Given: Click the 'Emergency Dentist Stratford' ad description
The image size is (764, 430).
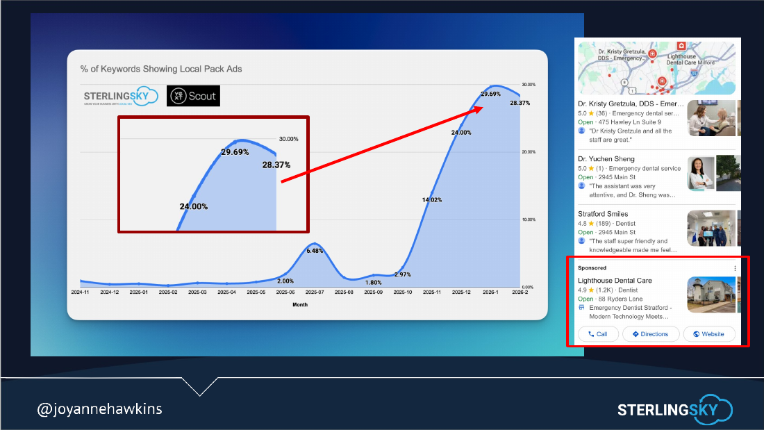Looking at the screenshot, I should coord(630,312).
